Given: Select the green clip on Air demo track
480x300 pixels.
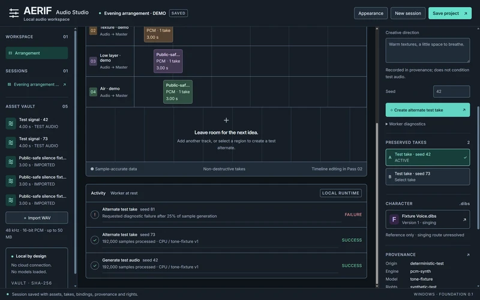Looking at the screenshot, I should 178,92.
